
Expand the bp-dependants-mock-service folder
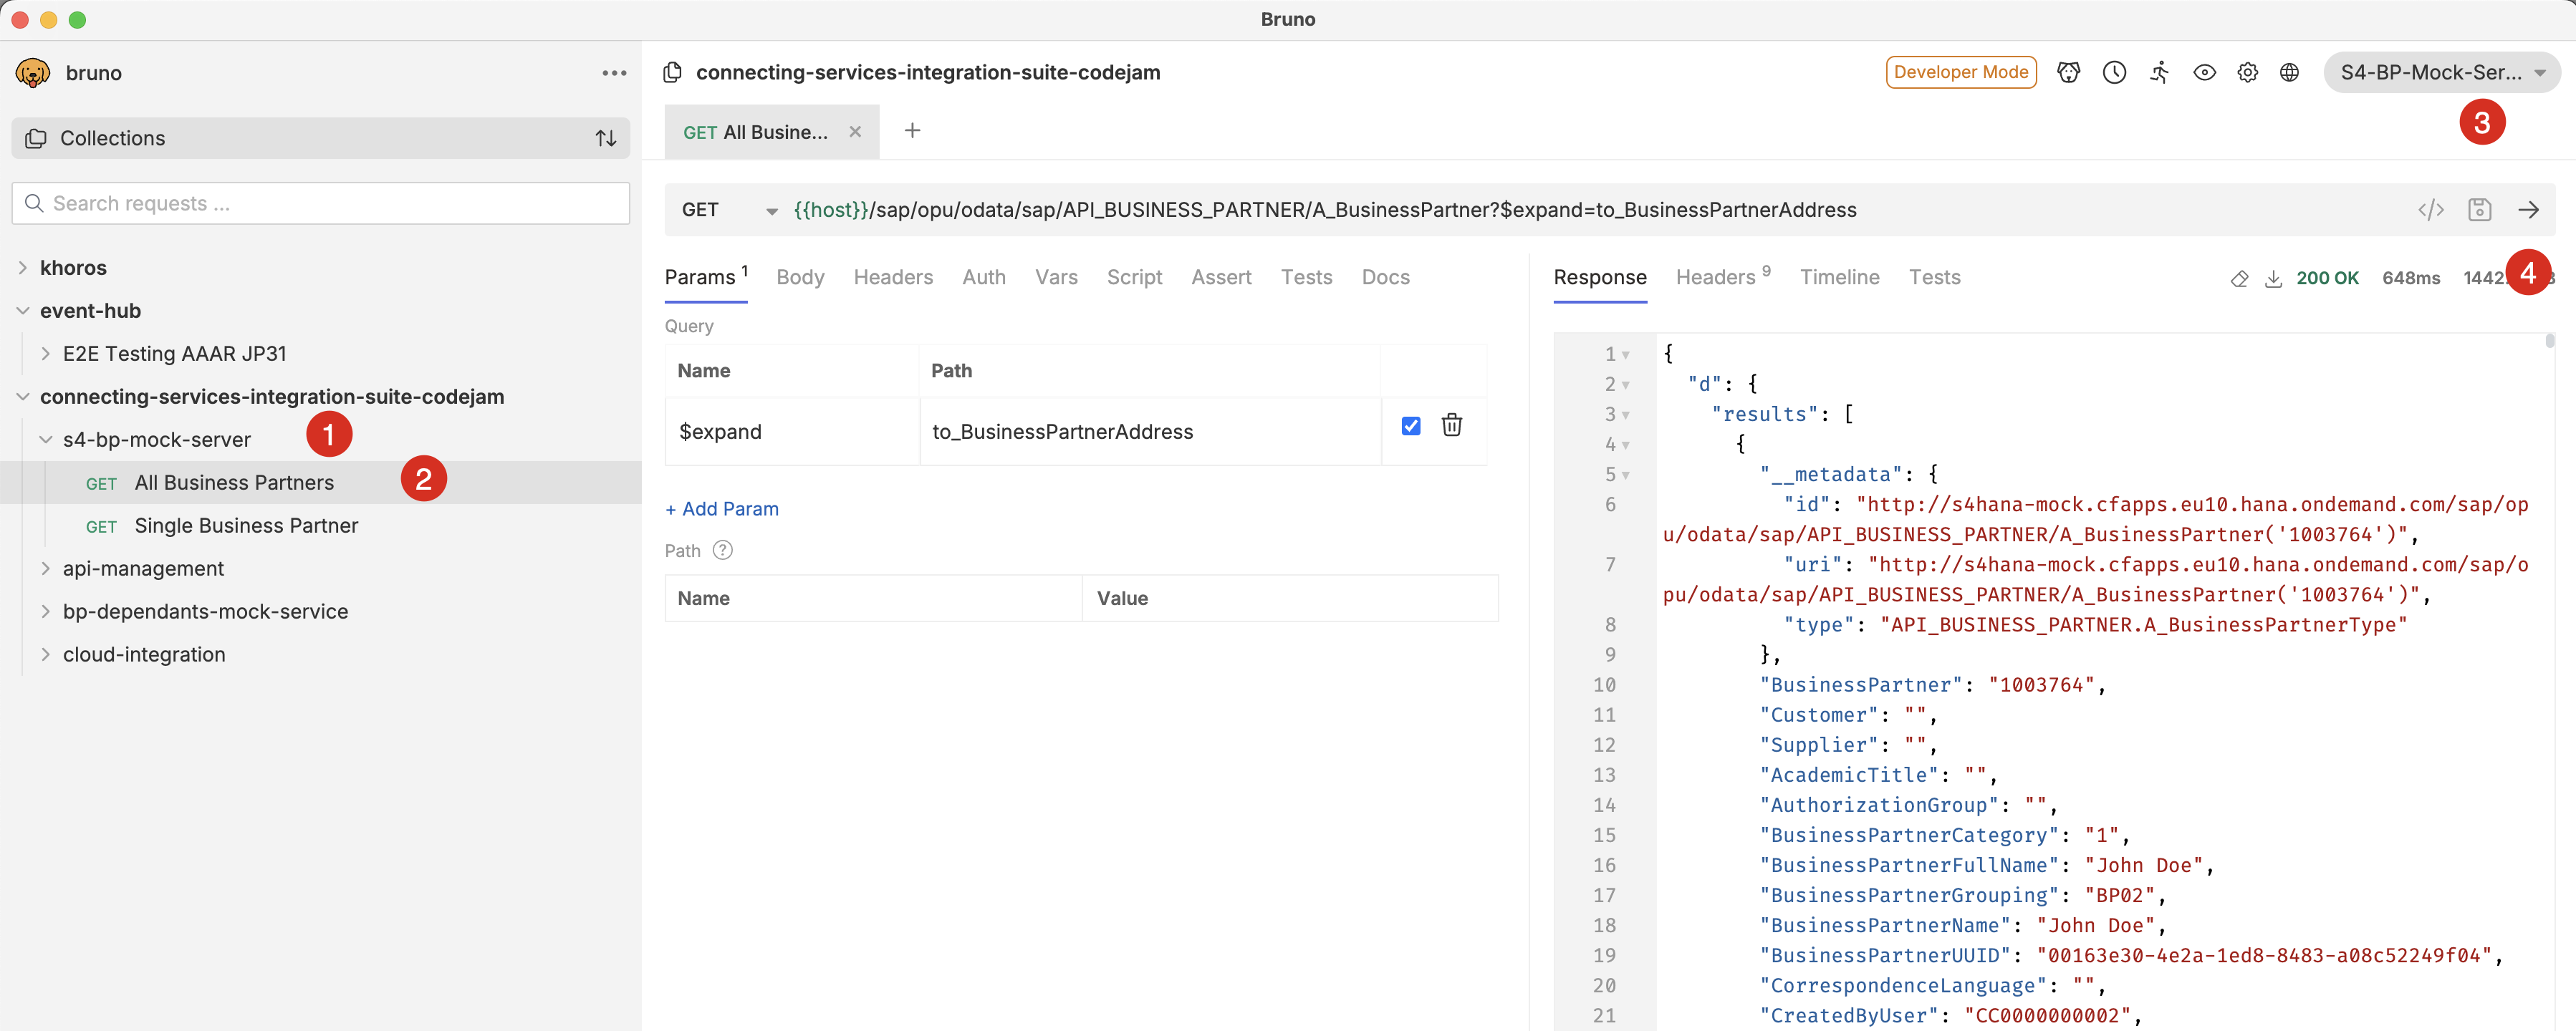(x=45, y=611)
